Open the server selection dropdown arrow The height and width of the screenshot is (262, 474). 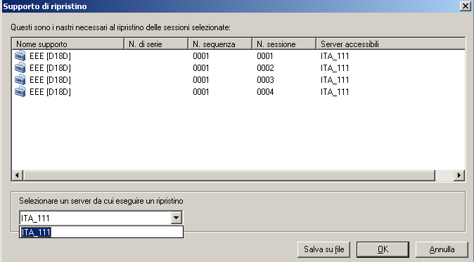pyautogui.click(x=177, y=218)
